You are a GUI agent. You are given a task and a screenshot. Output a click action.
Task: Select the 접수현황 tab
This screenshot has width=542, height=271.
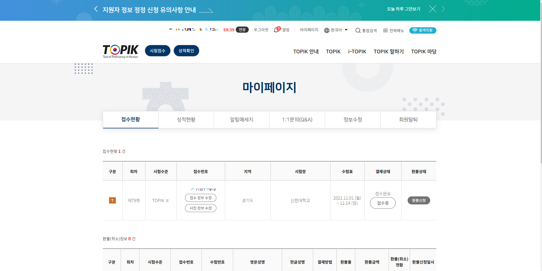pyautogui.click(x=131, y=120)
